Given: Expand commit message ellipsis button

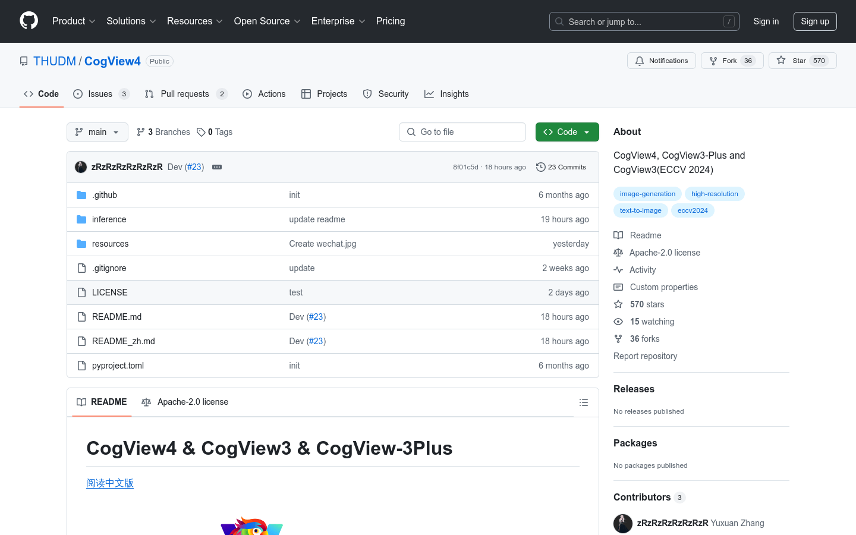Looking at the screenshot, I should pos(217,167).
